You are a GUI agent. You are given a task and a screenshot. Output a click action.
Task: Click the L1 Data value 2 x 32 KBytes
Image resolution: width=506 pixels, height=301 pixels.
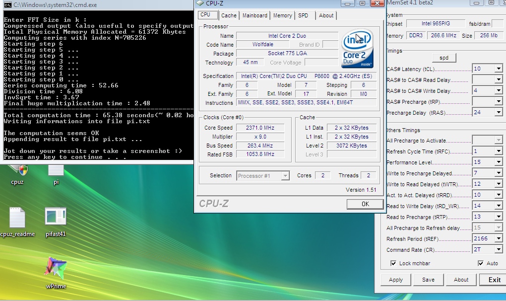coord(351,128)
